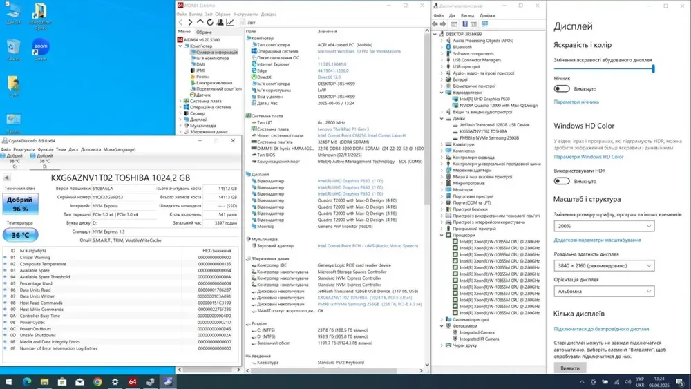Open the AIDA64 benchmark graph icon
This screenshot has height=389, width=691.
coord(230,23)
